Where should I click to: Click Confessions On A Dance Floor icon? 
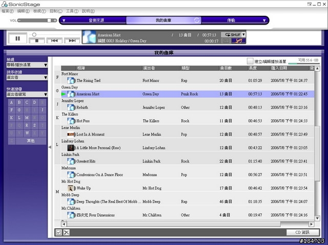click(71, 175)
